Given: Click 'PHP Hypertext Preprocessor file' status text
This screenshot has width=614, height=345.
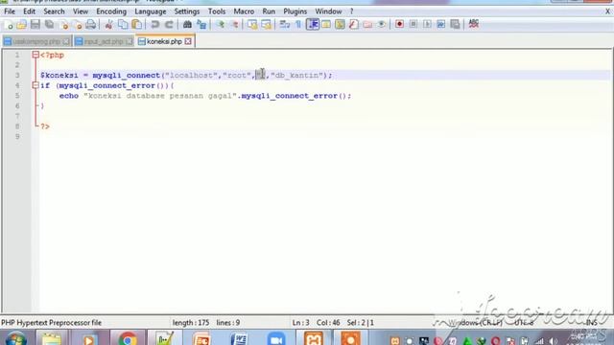Looking at the screenshot, I should tap(51, 323).
